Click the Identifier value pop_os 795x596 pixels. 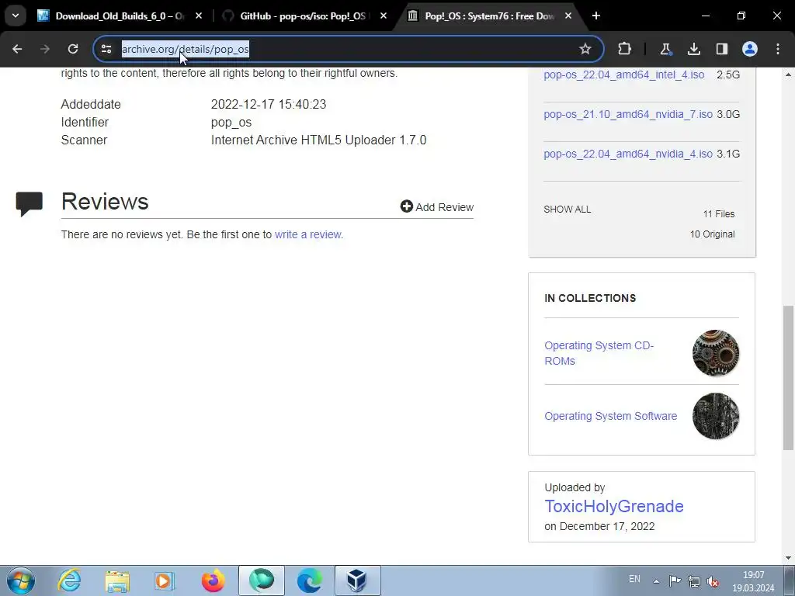(x=231, y=123)
